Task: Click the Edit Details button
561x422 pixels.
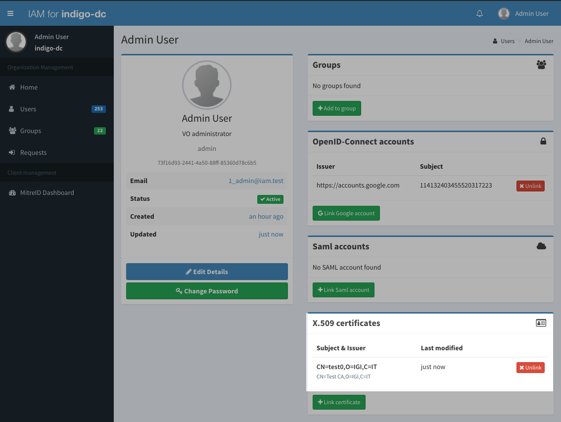Action: click(207, 272)
